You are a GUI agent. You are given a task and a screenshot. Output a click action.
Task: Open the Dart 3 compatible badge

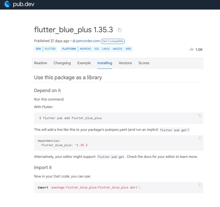[113, 41]
